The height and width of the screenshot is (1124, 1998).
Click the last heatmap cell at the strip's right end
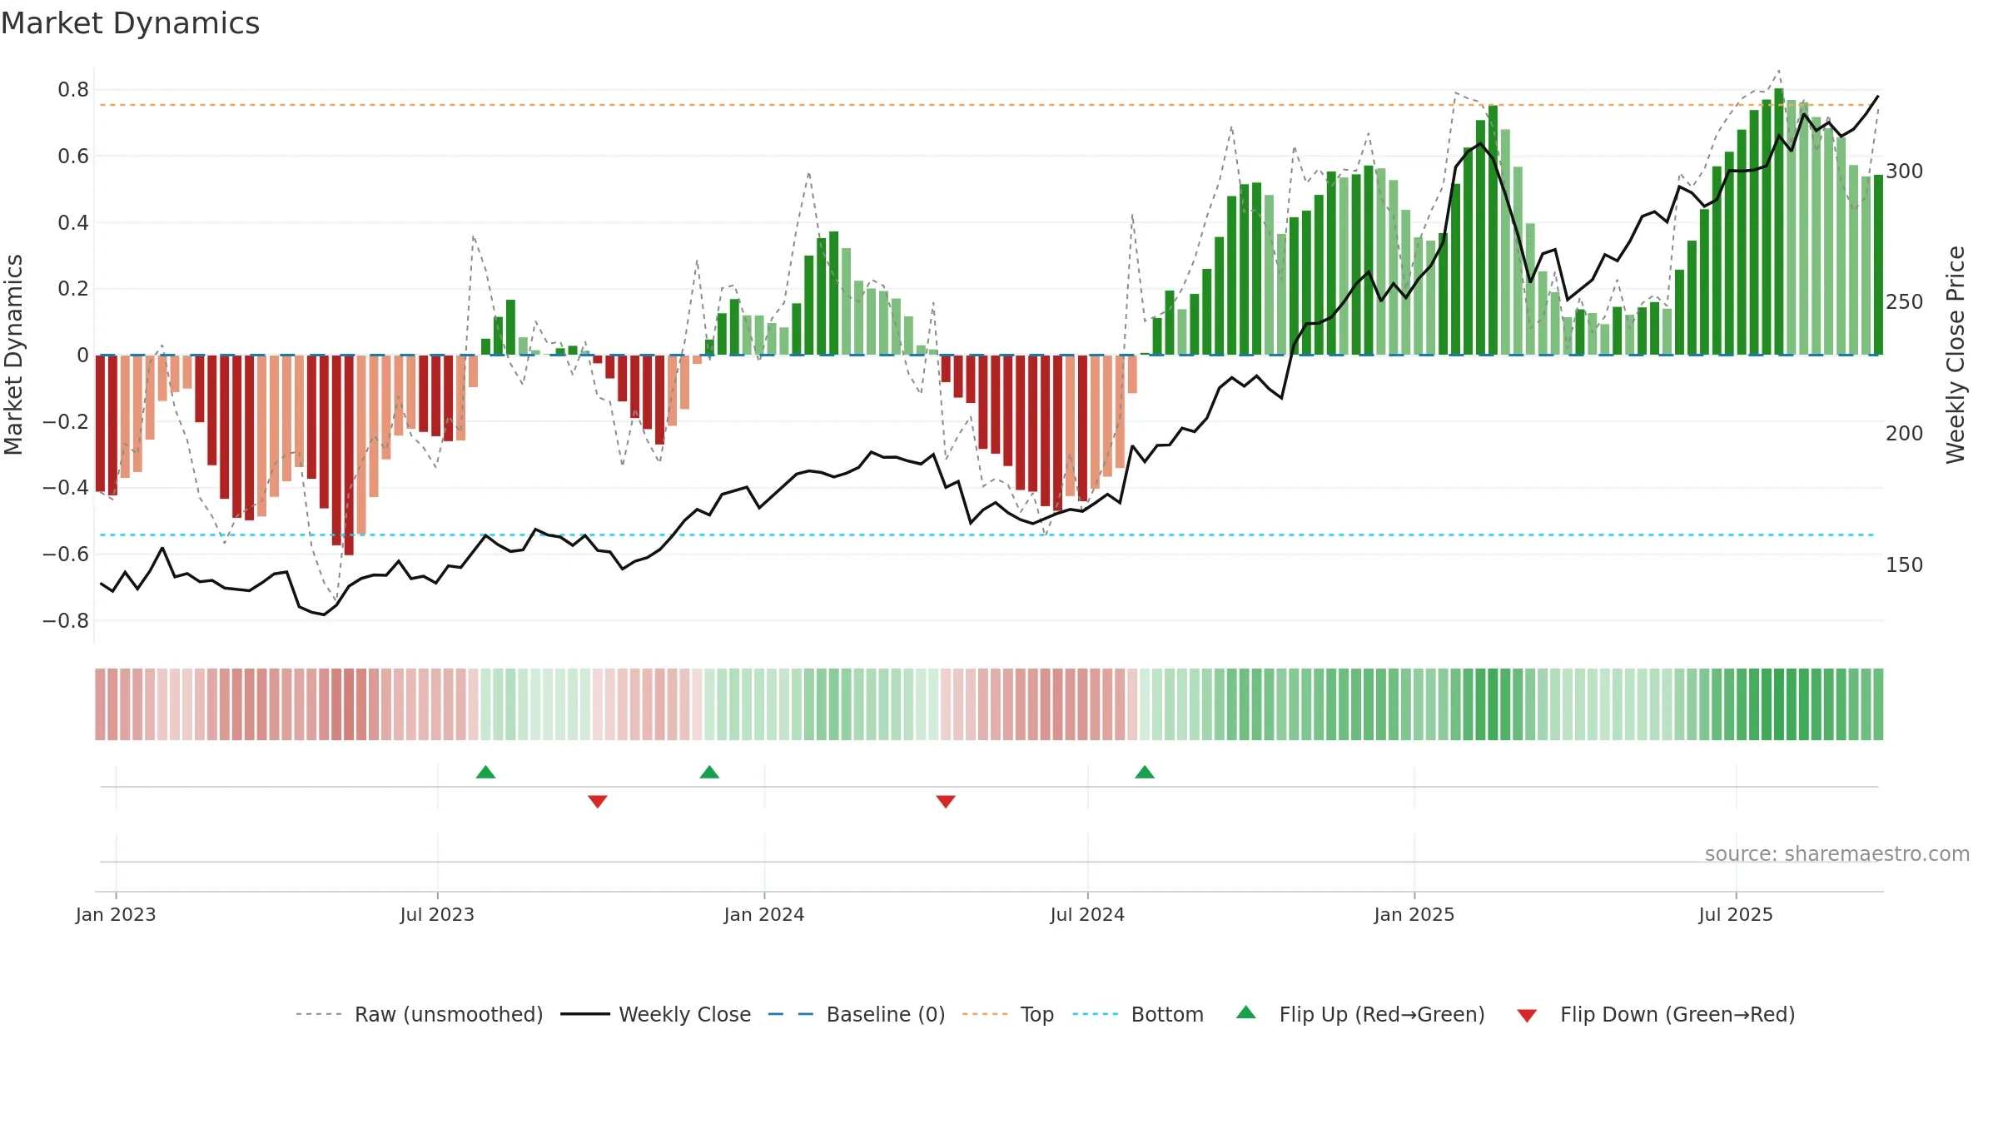tap(1878, 704)
